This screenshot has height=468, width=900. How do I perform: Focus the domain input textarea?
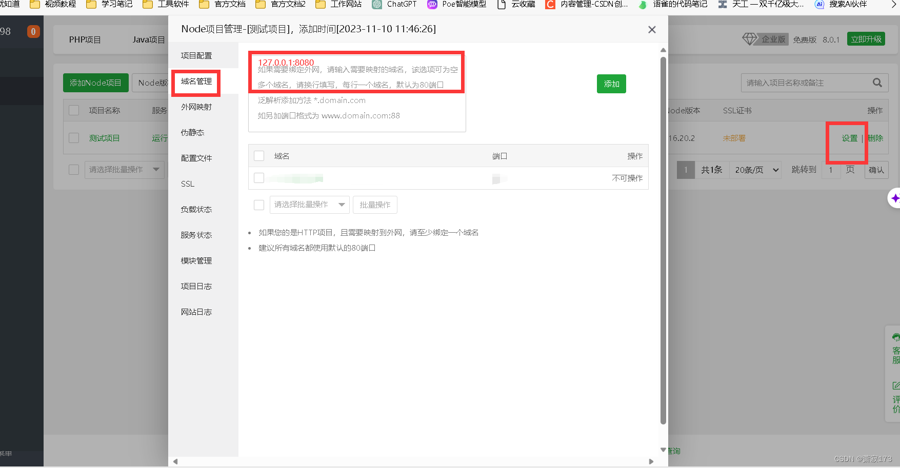pyautogui.click(x=357, y=92)
